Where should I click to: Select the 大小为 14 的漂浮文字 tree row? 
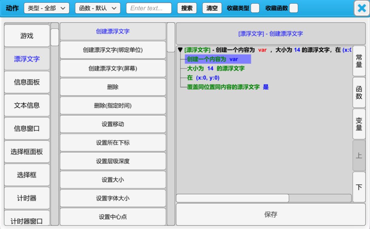[216, 68]
